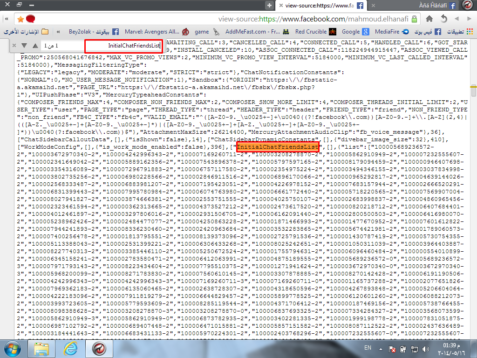Open the MediaFire bookmark
477x358 pixels.
[391, 31]
